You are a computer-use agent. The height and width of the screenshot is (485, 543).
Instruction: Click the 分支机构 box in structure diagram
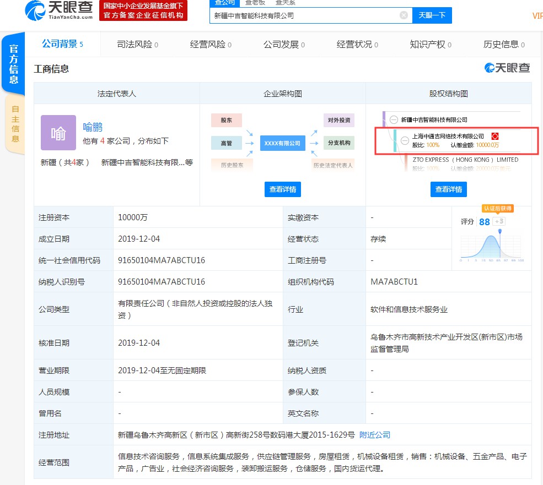point(338,143)
